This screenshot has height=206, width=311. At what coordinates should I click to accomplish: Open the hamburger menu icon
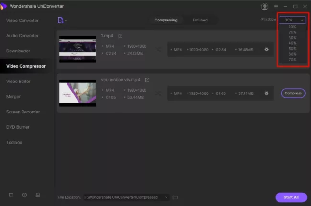(x=276, y=7)
